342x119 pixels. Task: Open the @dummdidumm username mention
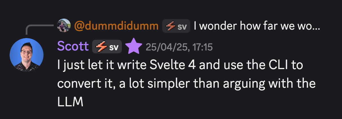pos(116,26)
